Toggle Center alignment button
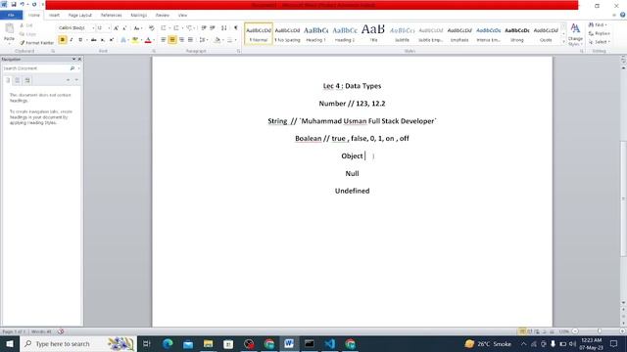Viewport: 627px width, 352px height. pos(172,40)
